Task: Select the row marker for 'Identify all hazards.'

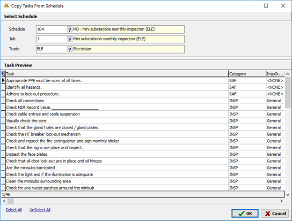Action: coord(3,87)
